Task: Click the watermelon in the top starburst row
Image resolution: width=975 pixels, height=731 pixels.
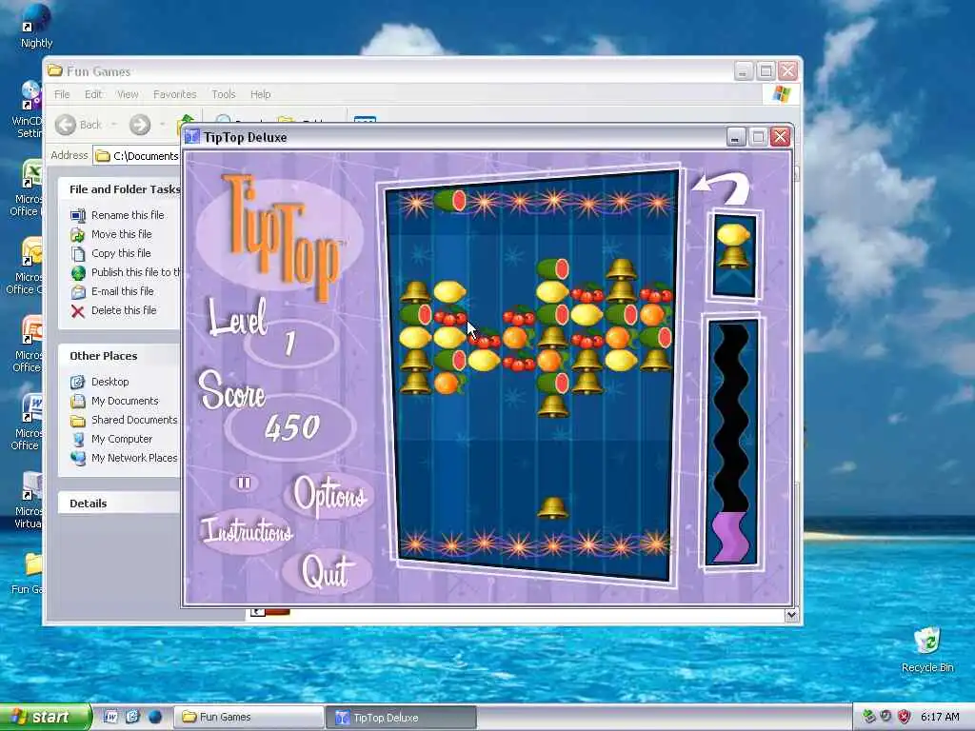Action: coord(450,202)
